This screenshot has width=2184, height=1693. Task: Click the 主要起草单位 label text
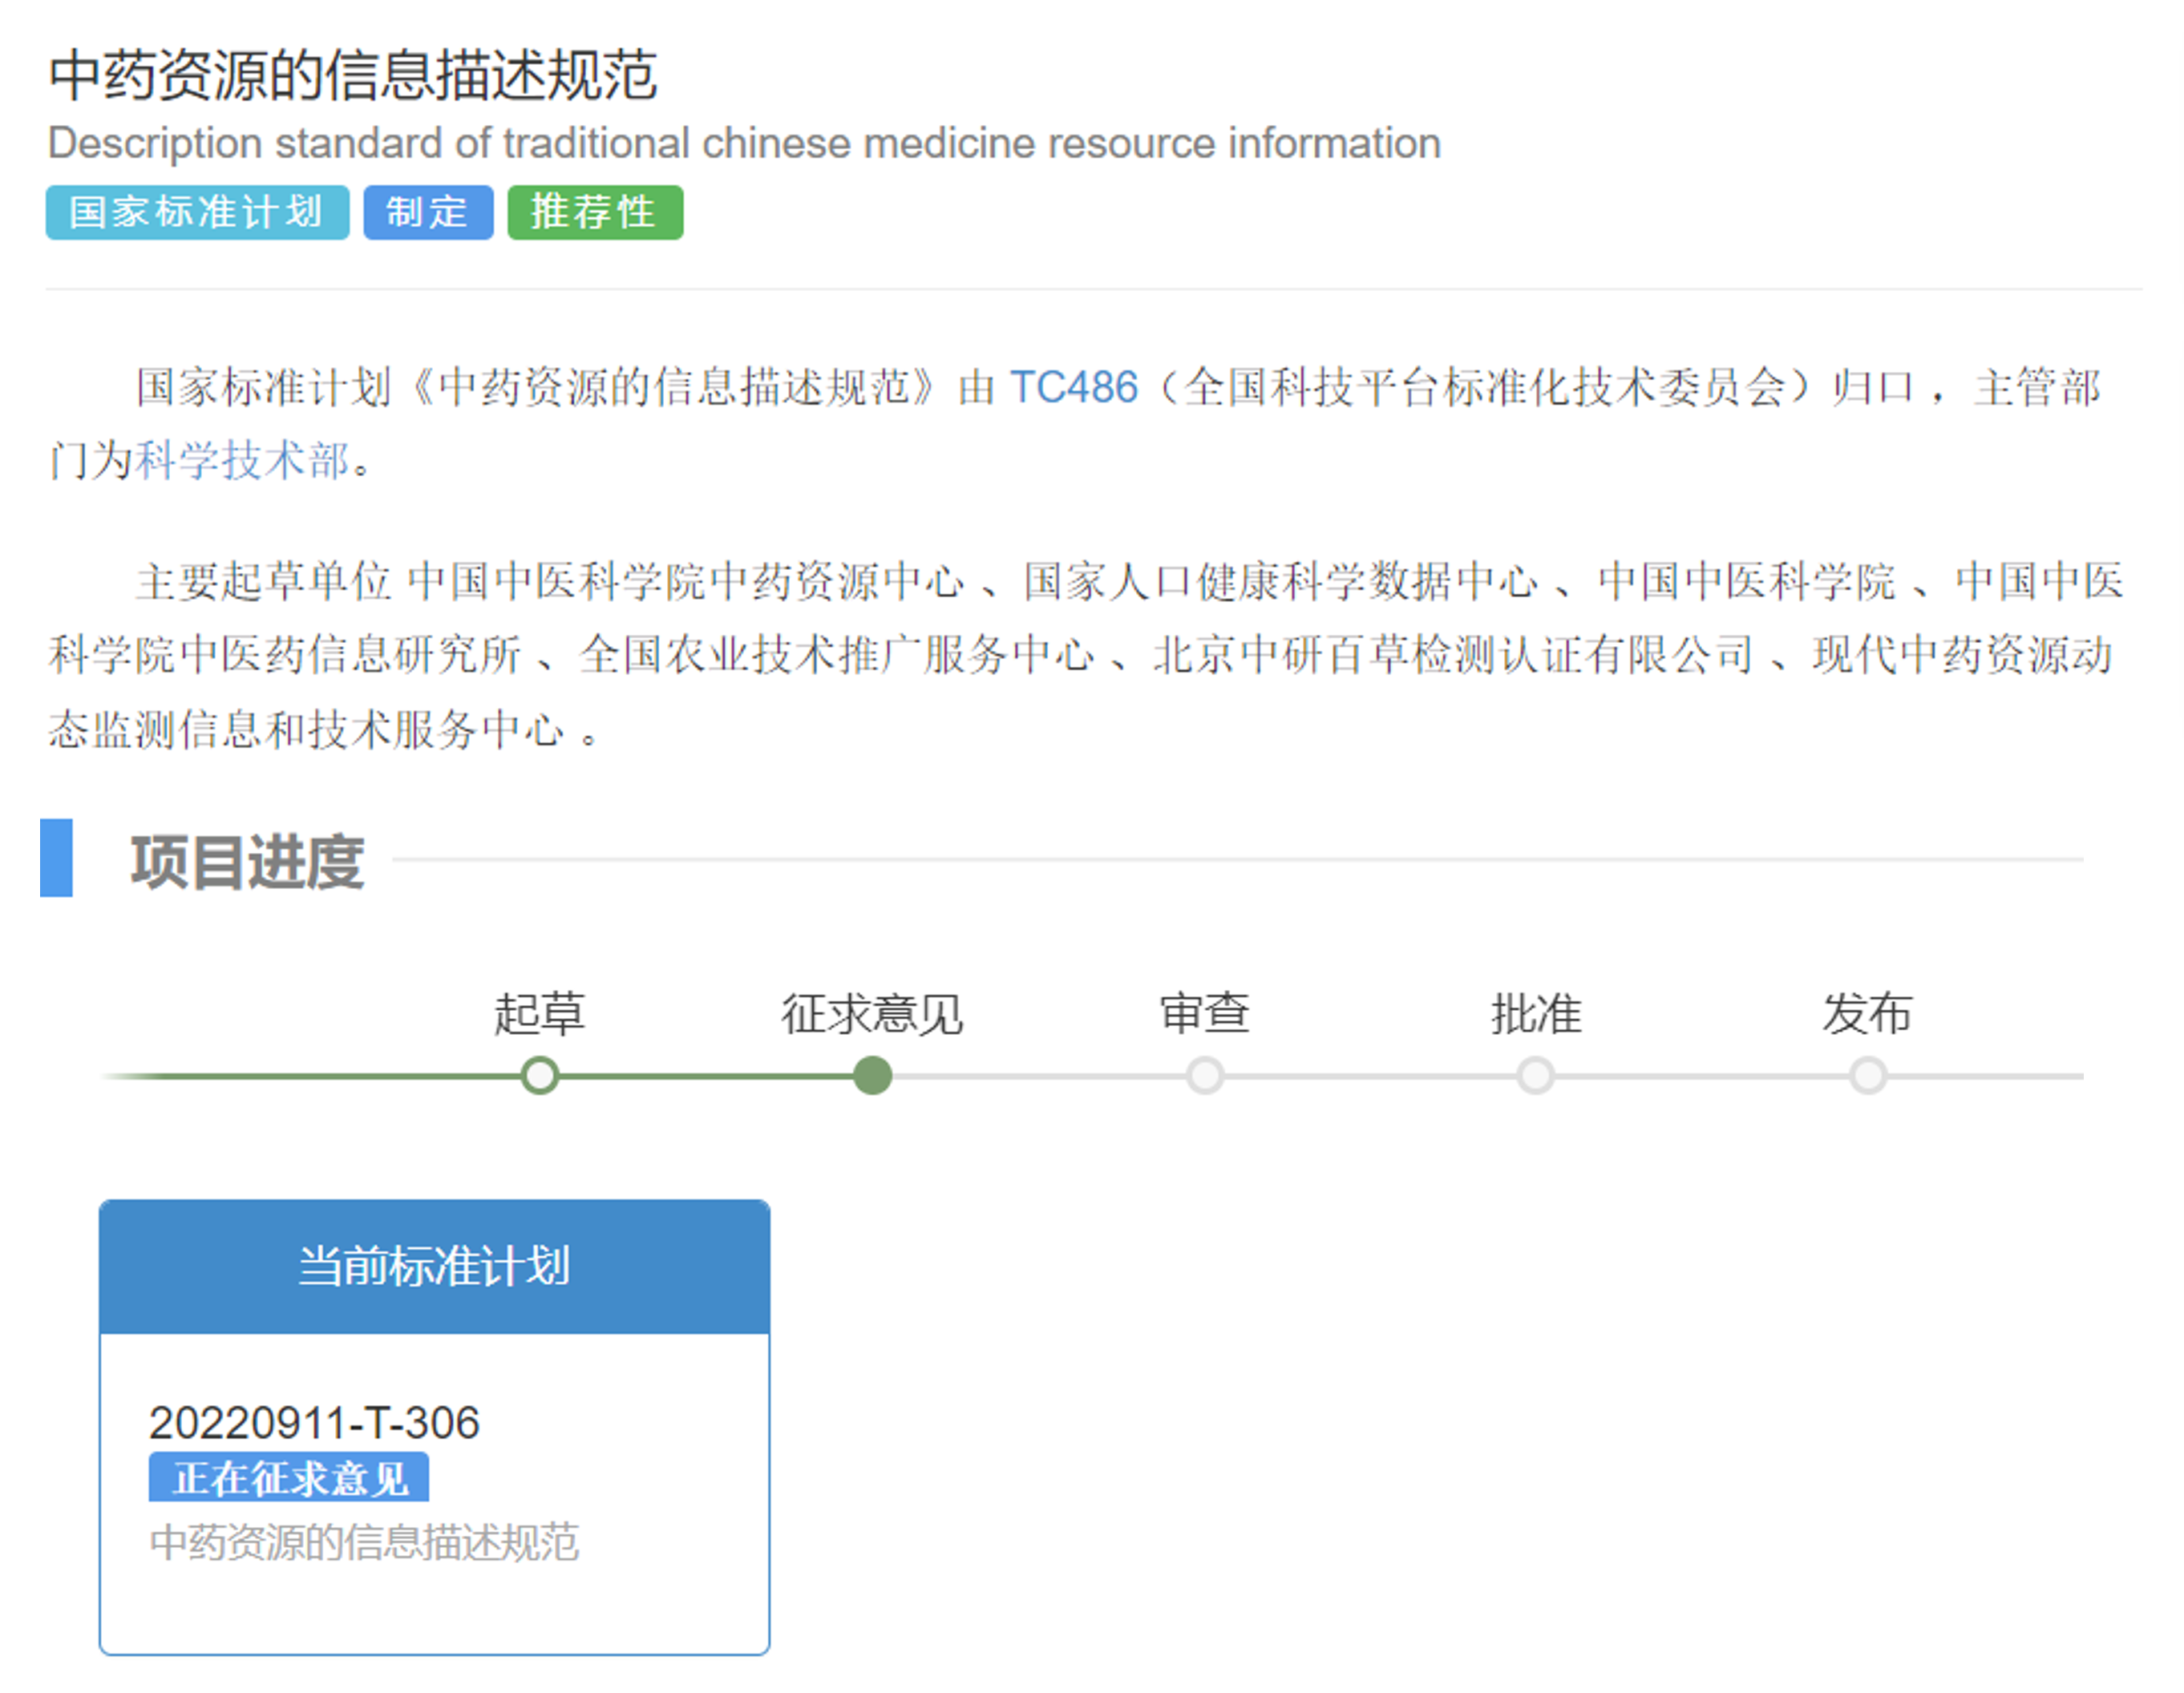(263, 581)
